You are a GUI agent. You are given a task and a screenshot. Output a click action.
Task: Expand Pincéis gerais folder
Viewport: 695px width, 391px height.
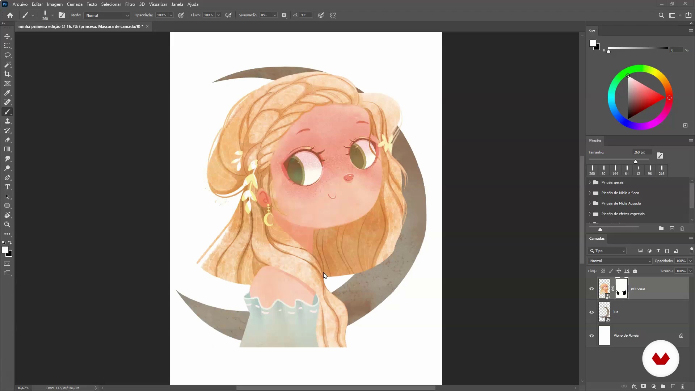pyautogui.click(x=590, y=182)
